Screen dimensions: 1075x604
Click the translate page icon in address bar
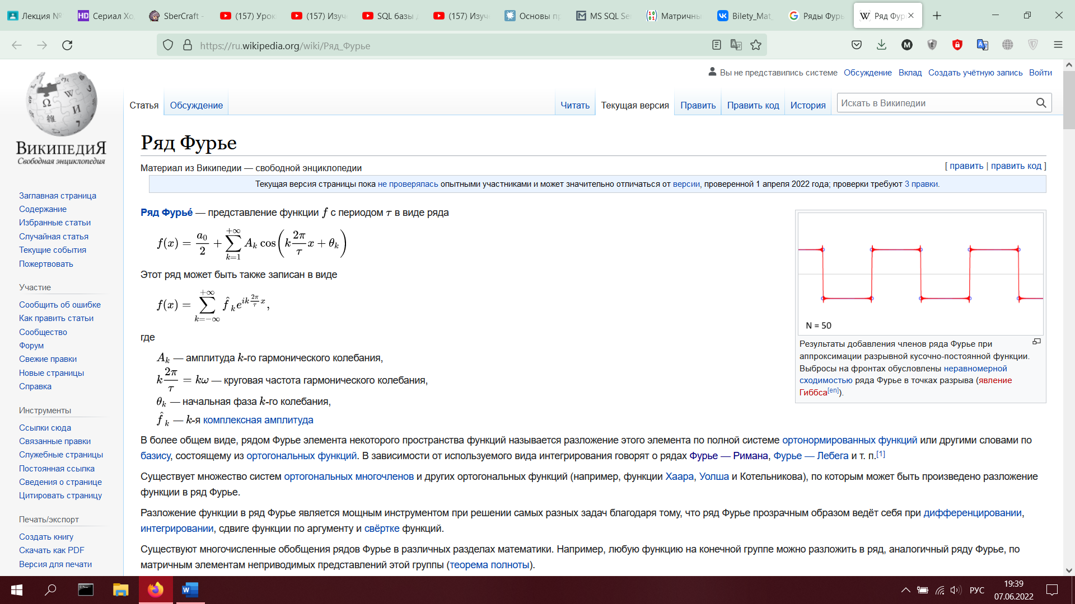click(736, 45)
